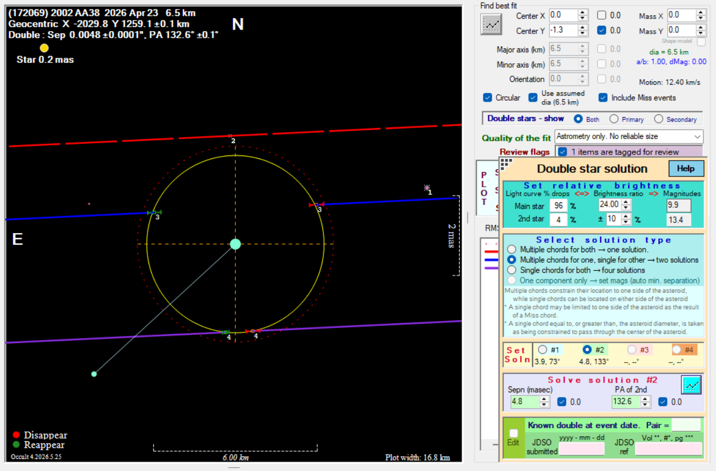Click the Center X spinner arrows
Screen dimensions: 716x471
583,15
